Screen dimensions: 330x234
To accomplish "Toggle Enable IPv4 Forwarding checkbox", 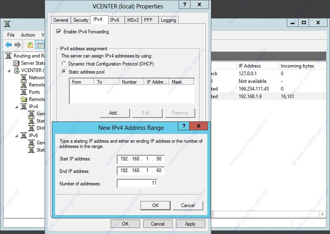I will [x=59, y=32].
